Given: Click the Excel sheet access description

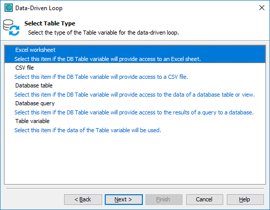Looking at the screenshot, I should (108, 59).
